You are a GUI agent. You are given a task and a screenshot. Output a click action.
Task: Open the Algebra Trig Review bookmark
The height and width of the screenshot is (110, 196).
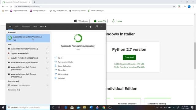(77, 11)
